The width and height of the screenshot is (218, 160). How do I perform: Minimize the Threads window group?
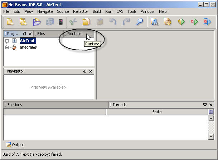205,105
